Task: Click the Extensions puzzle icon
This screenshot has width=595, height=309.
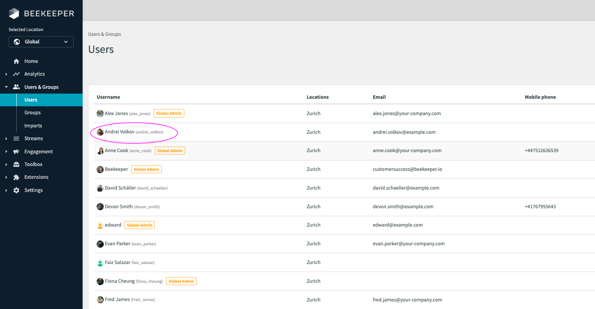Action: point(16,177)
